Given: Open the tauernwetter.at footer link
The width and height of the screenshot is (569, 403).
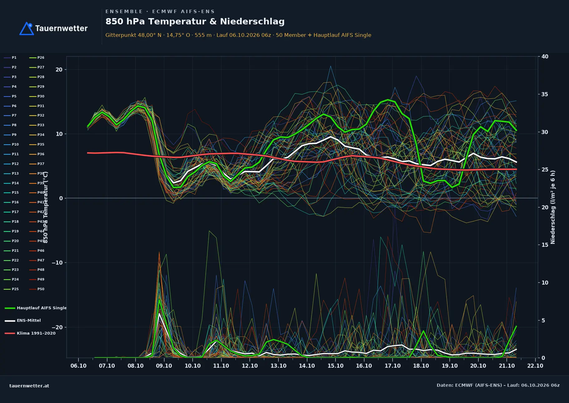Looking at the screenshot, I should 29,386.
